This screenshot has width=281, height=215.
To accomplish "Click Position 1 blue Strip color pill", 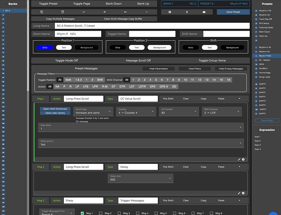I will [45, 47].
